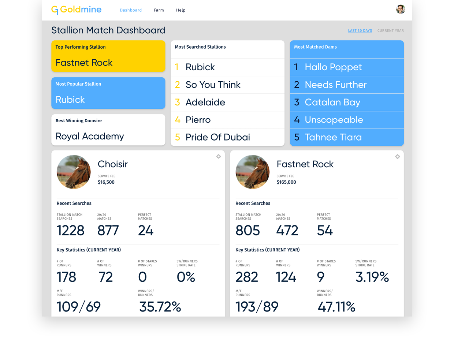
Task: Open settings gear on Fastnet Rock card
Action: click(x=397, y=156)
